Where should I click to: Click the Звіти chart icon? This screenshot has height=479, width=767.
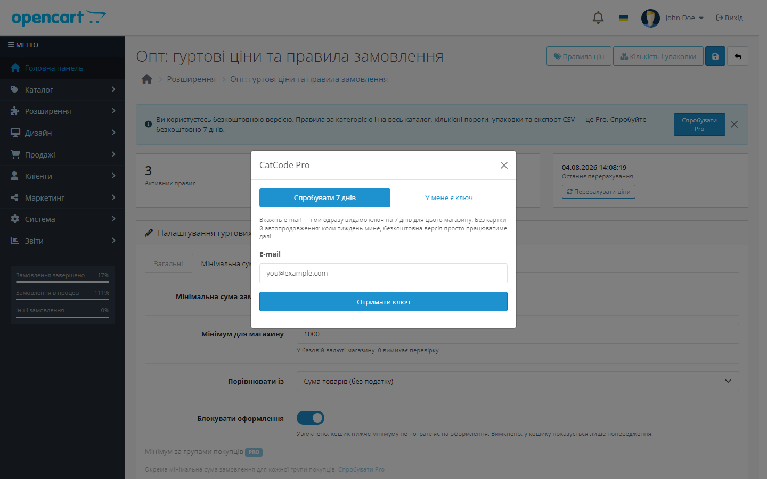pyautogui.click(x=15, y=241)
